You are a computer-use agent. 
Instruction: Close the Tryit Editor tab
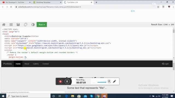[x=92, y=2]
